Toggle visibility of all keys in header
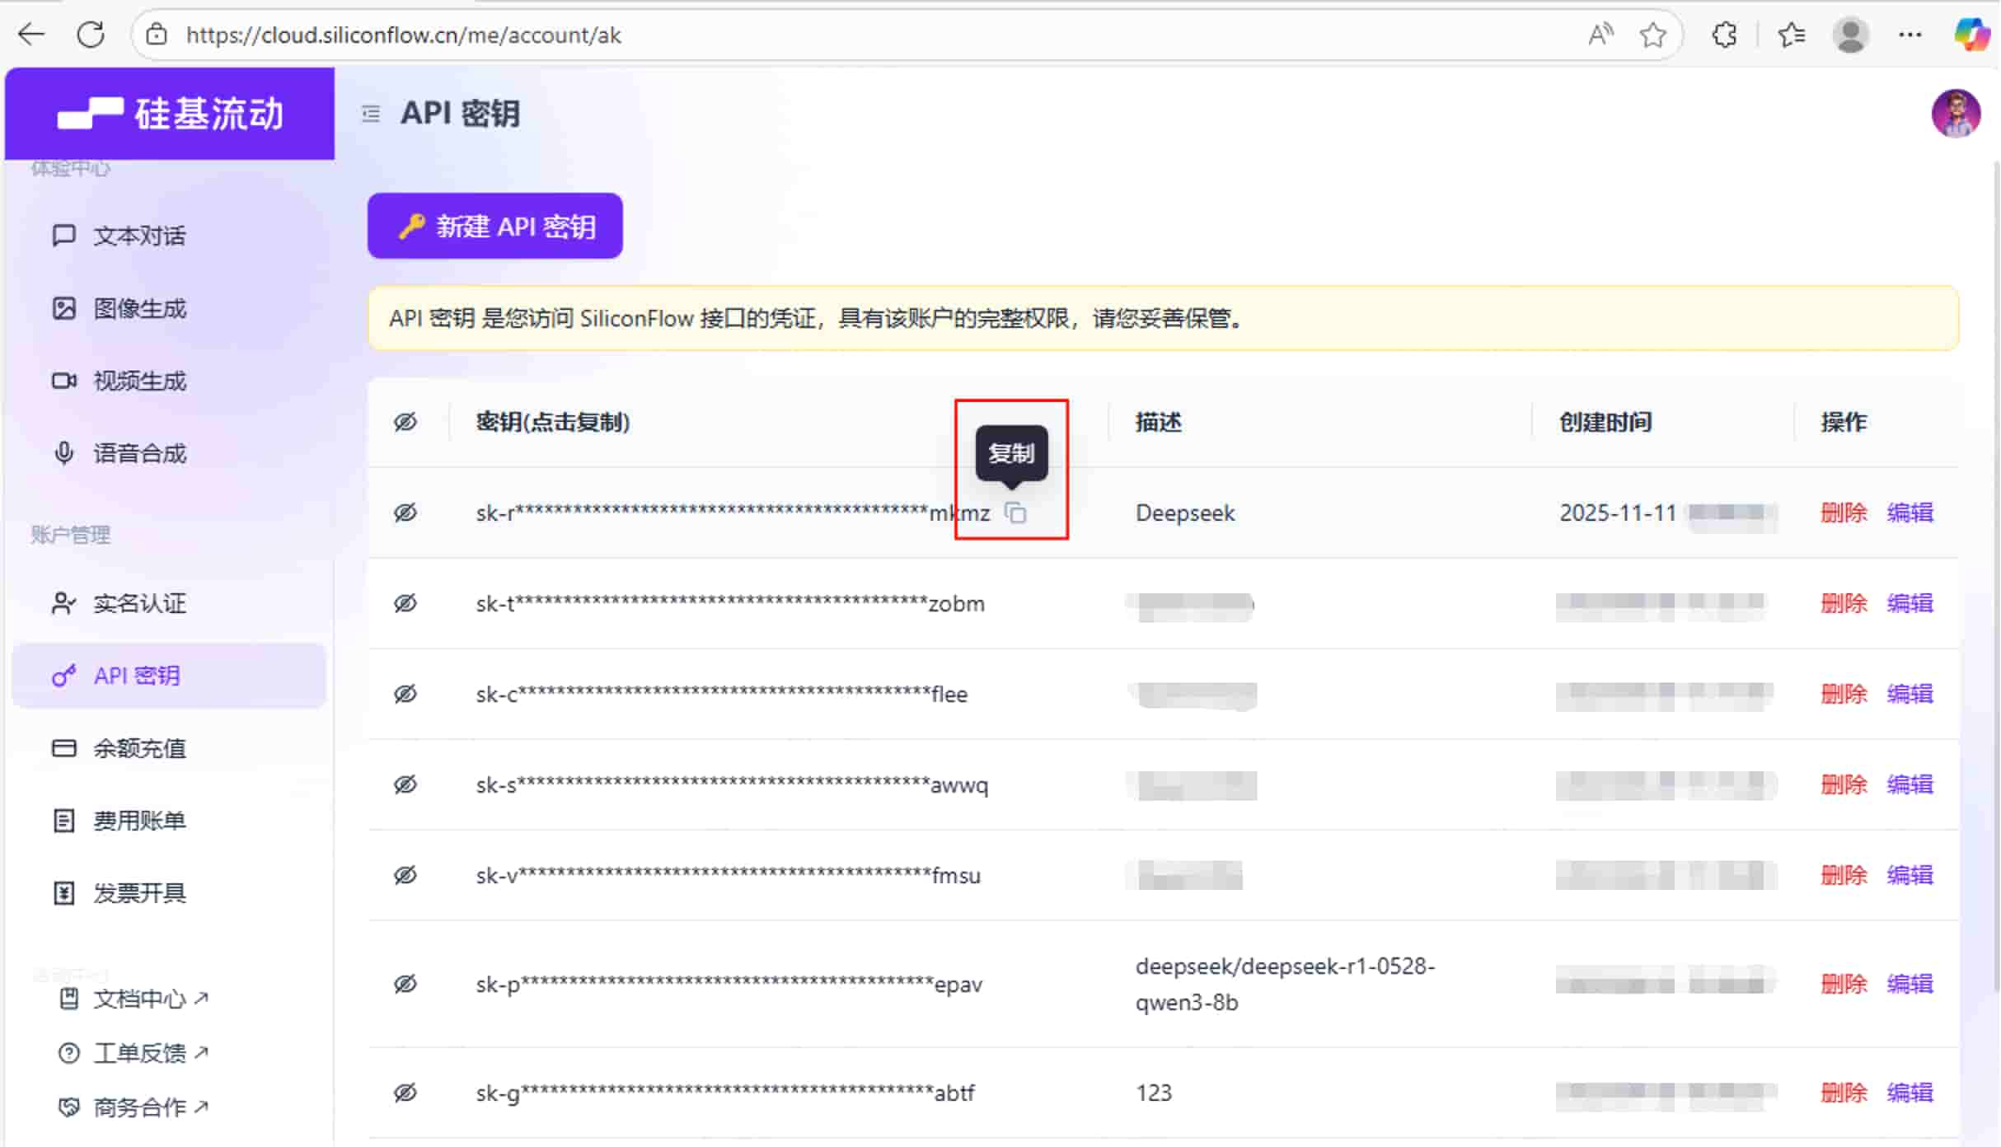The image size is (2001, 1147). click(x=405, y=422)
